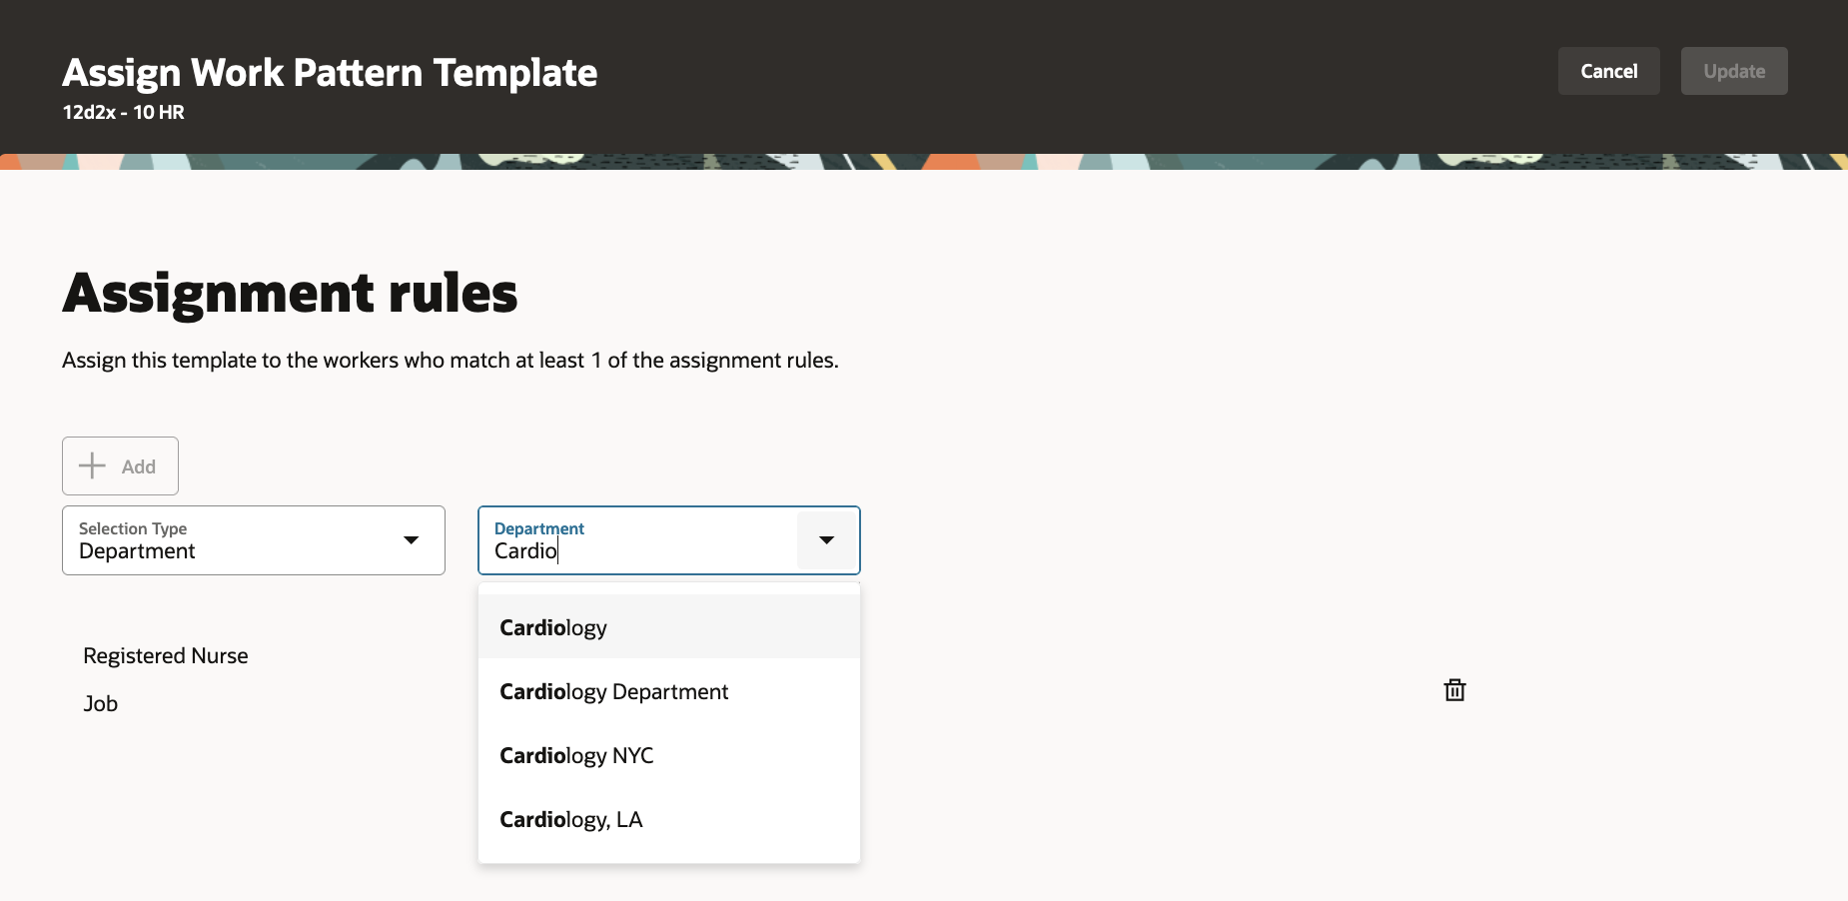Screen dimensions: 1848x901
Task: Focus the Department field containing Cardio
Action: [639, 540]
